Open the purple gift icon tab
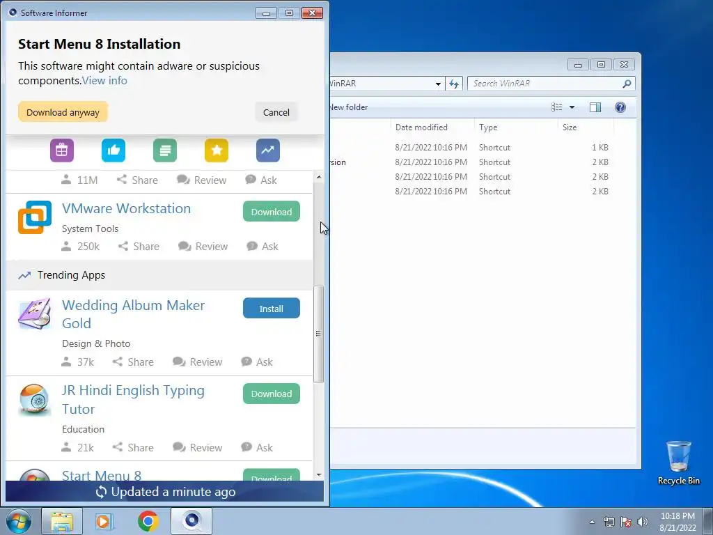Viewport: 713px width, 535px height. tap(62, 150)
